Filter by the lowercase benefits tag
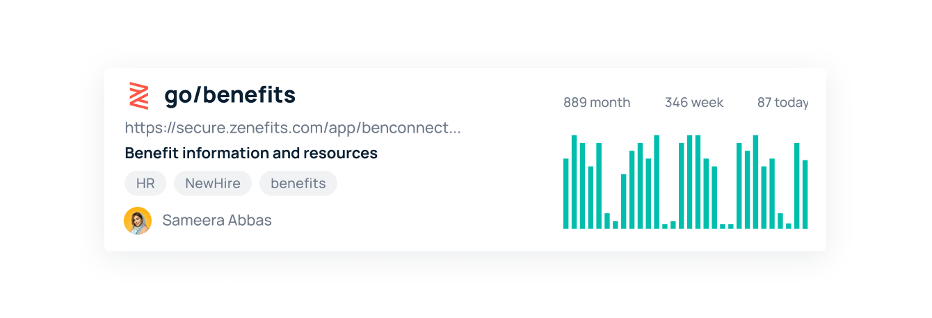 [x=298, y=183]
